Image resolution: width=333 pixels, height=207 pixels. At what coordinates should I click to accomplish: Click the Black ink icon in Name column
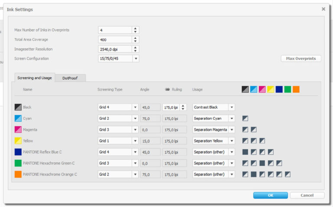tap(18, 107)
